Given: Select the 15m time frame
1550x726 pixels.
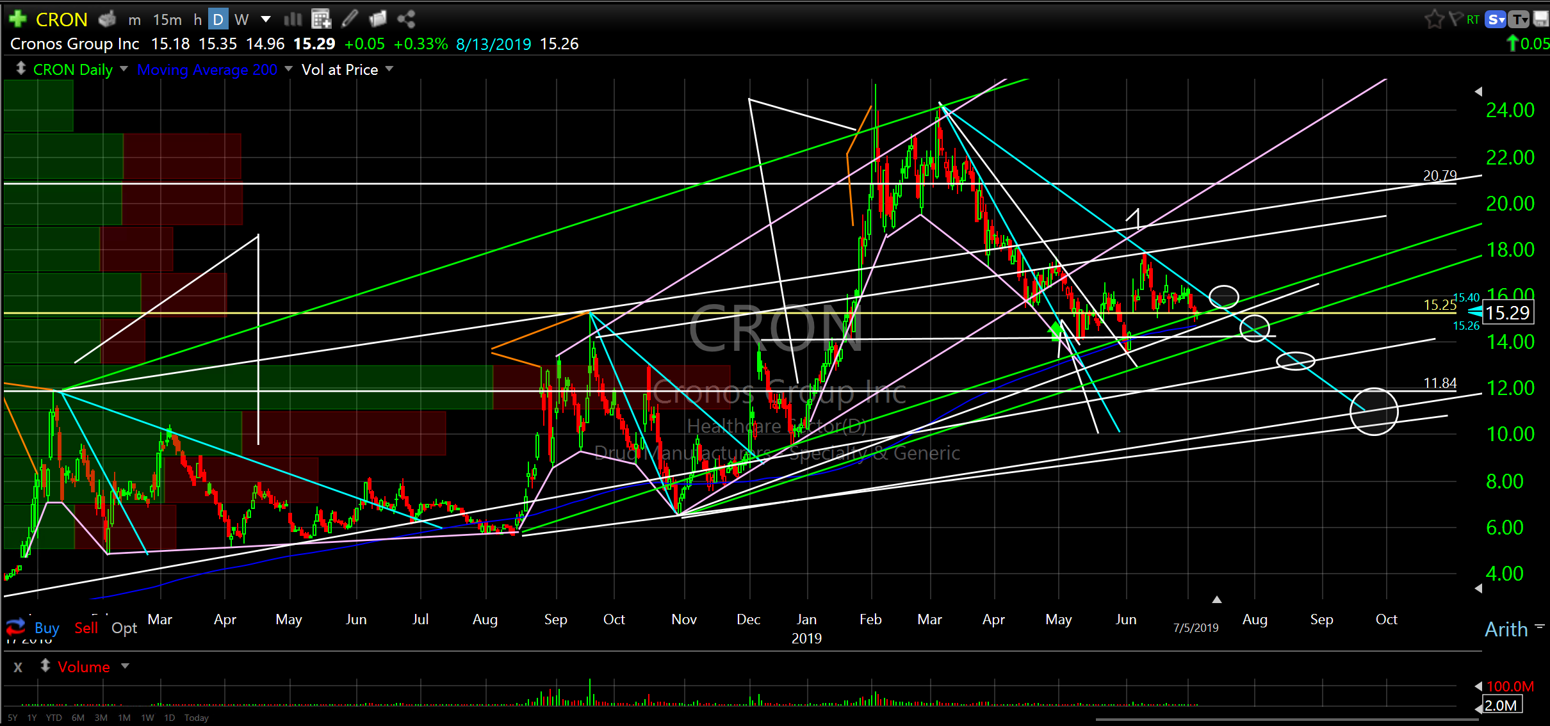Looking at the screenshot, I should tap(167, 19).
